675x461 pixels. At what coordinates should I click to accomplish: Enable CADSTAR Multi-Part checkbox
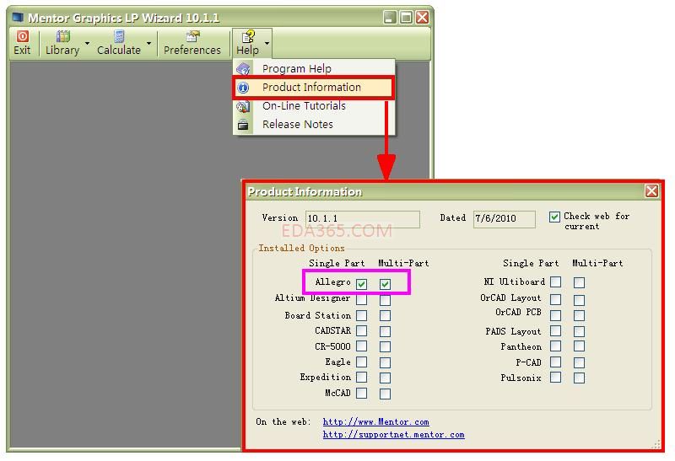pyautogui.click(x=386, y=331)
